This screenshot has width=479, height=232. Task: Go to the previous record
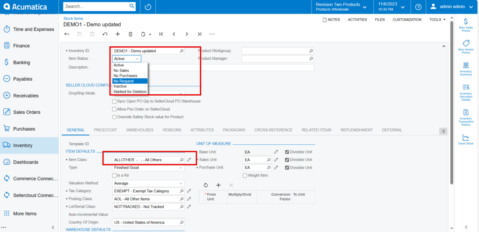174,34
